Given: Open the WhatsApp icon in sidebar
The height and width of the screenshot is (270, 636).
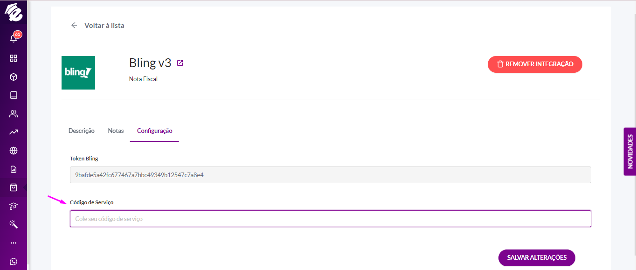Looking at the screenshot, I should 14,262.
